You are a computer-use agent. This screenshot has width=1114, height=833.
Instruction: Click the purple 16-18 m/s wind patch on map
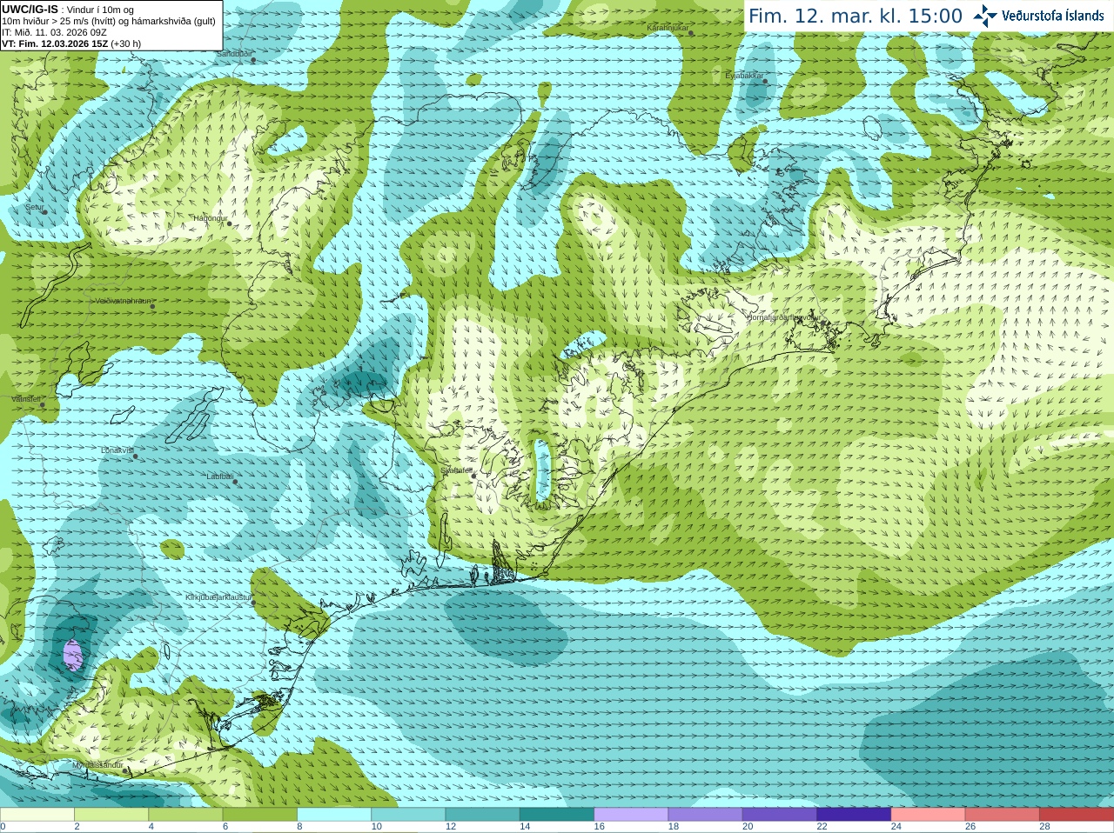73,655
